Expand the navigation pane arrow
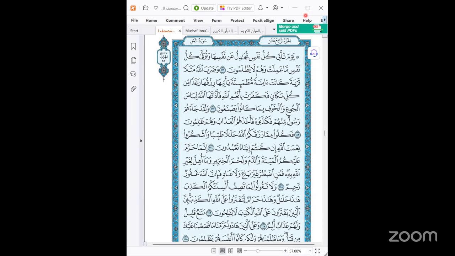The width and height of the screenshot is (455, 256). [x=141, y=141]
